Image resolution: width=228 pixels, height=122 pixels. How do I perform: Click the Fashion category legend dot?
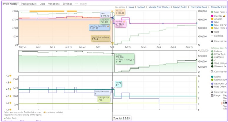212,51
